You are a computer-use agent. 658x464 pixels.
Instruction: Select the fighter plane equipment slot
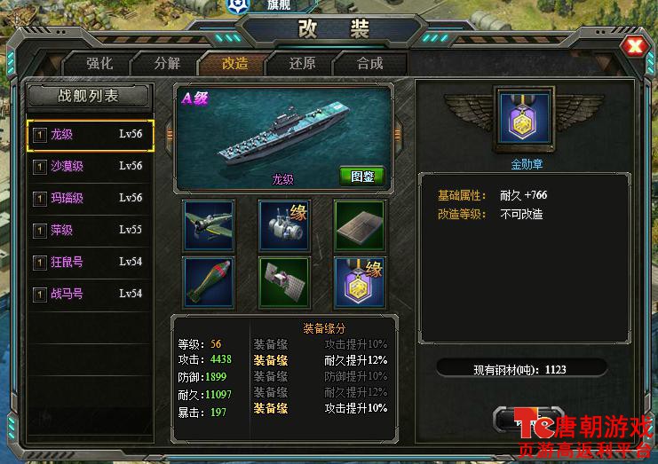click(x=209, y=225)
